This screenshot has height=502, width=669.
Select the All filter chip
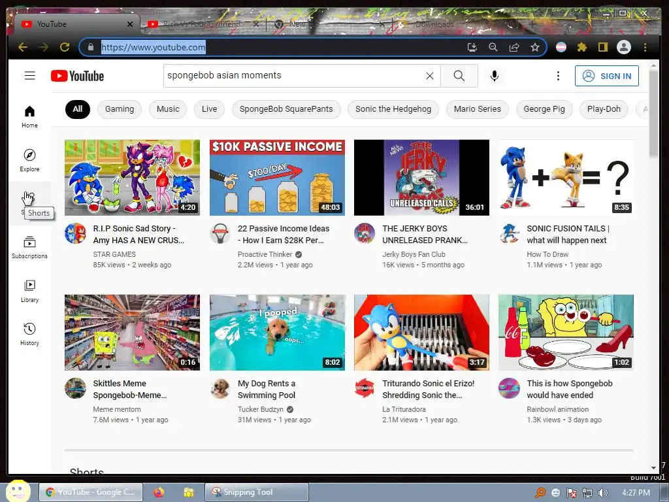point(78,109)
